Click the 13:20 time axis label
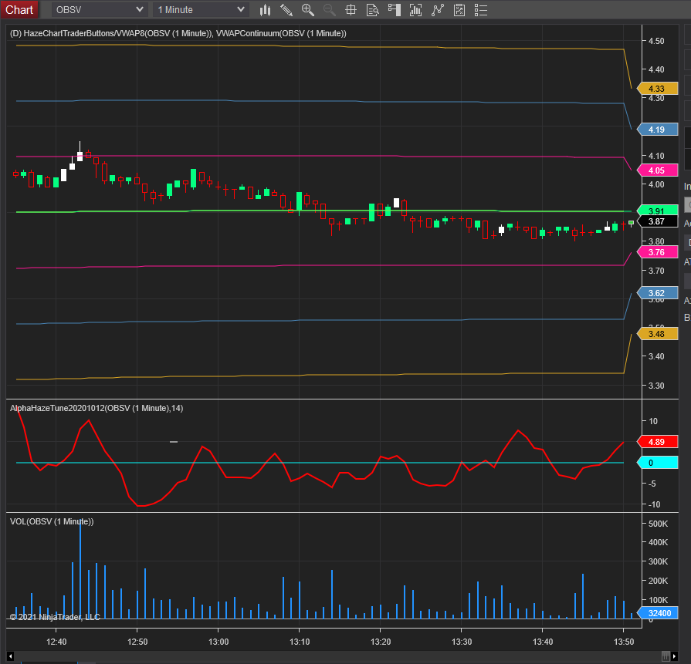The width and height of the screenshot is (691, 664). tap(381, 642)
